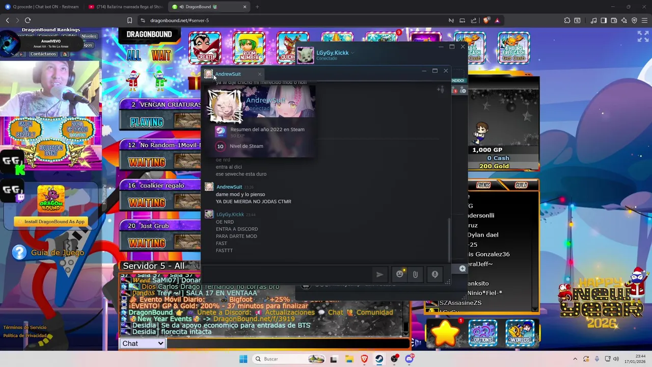This screenshot has height=367, width=652.
Task: Click Brave Shields lion icon in address bar
Action: pyautogui.click(x=486, y=20)
